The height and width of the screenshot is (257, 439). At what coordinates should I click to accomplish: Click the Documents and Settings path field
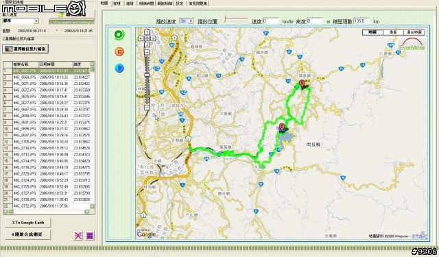point(72,22)
